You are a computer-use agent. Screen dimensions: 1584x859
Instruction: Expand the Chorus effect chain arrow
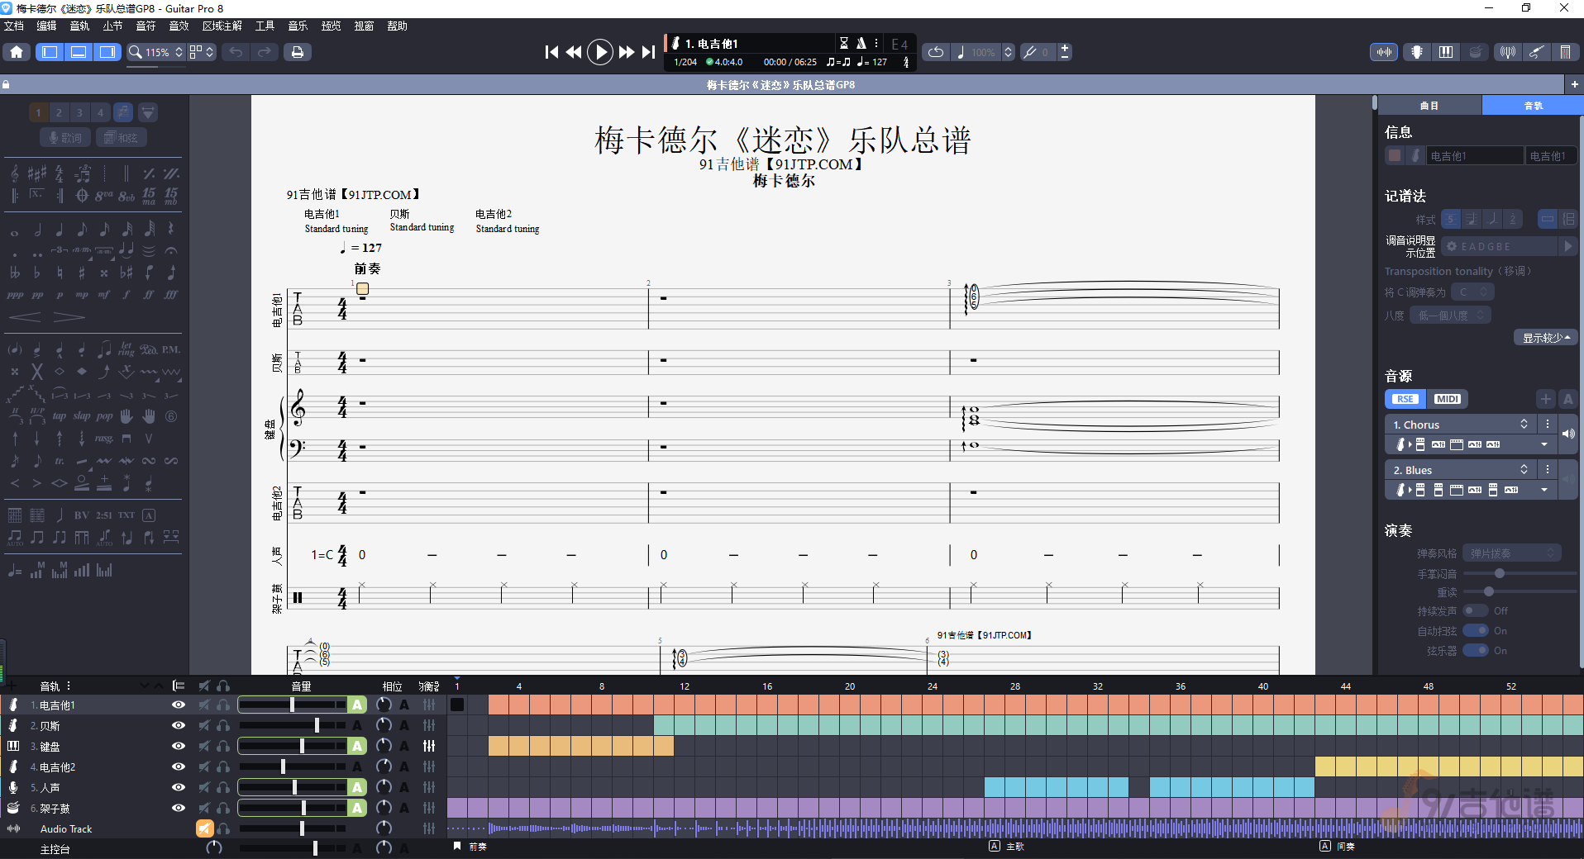[1544, 444]
